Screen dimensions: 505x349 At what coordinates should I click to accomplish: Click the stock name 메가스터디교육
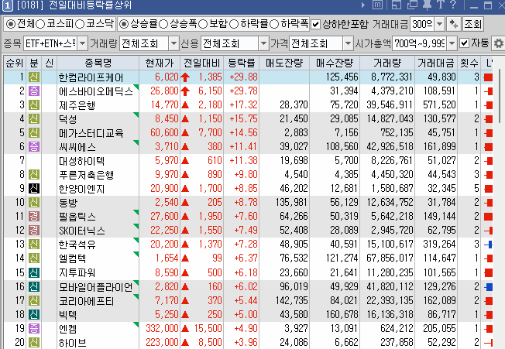[x=91, y=133]
